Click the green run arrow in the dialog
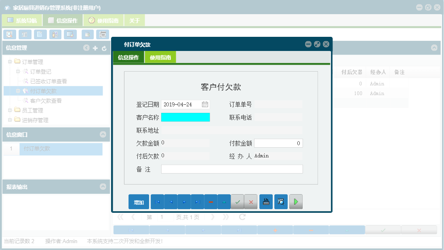The width and height of the screenshot is (444, 250). (x=296, y=201)
